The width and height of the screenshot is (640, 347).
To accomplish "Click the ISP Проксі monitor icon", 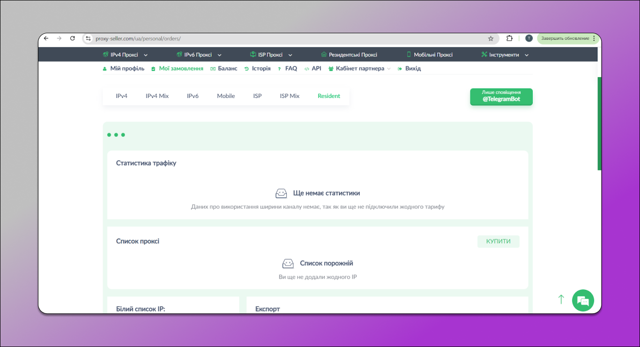I will click(x=253, y=54).
